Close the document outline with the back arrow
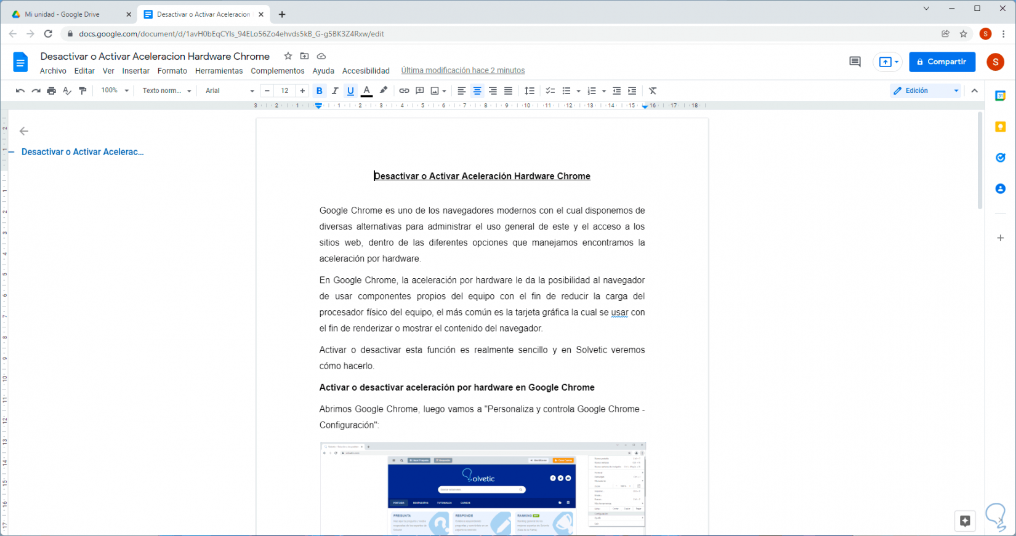The height and width of the screenshot is (536, 1016). [24, 131]
